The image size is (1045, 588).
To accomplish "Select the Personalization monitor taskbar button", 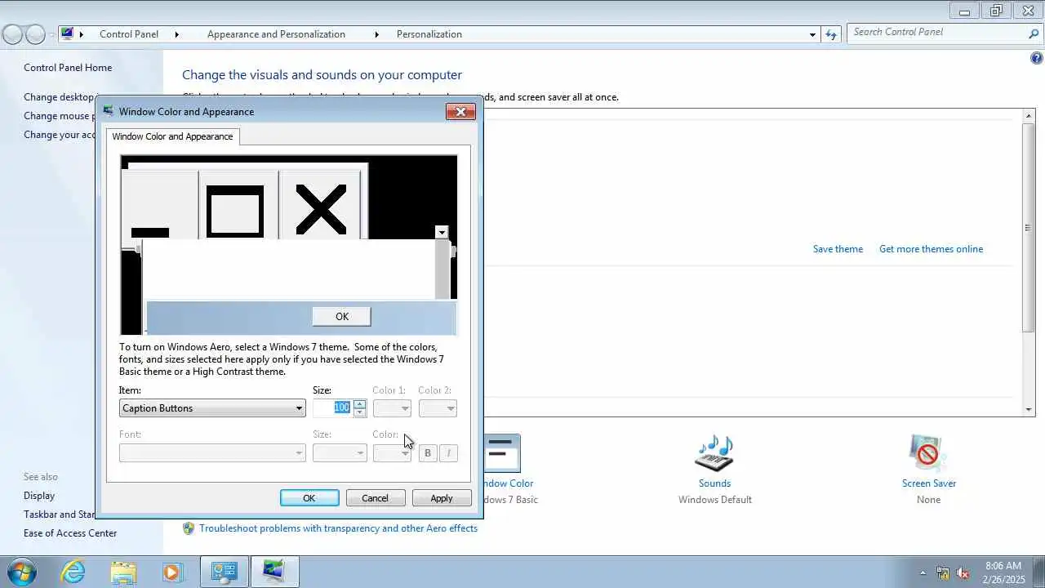I will [273, 572].
